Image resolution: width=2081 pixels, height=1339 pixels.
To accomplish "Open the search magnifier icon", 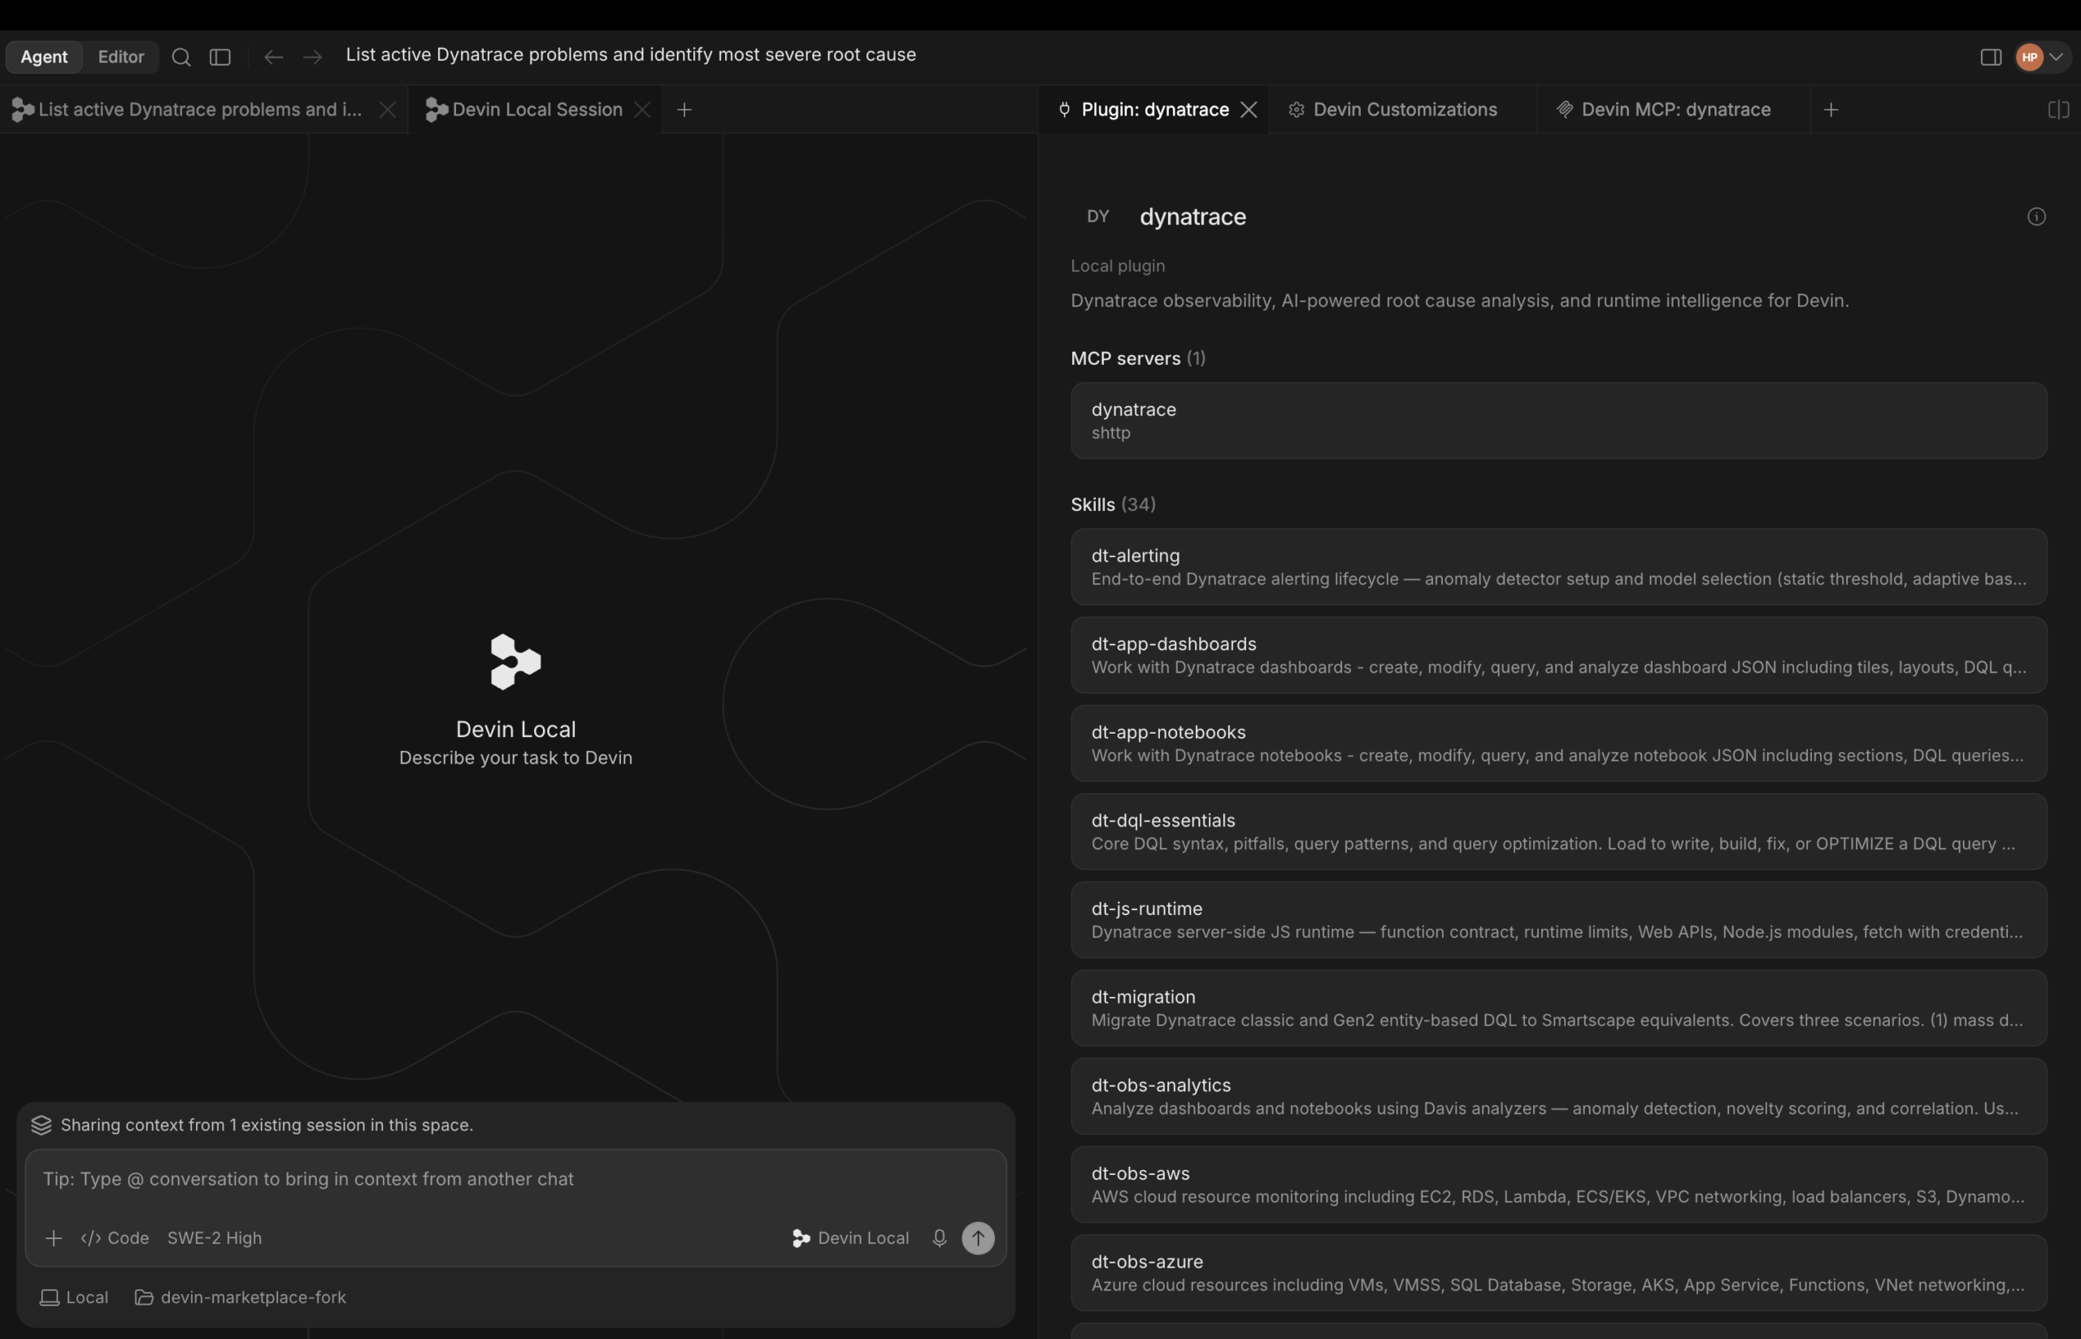I will pos(181,58).
